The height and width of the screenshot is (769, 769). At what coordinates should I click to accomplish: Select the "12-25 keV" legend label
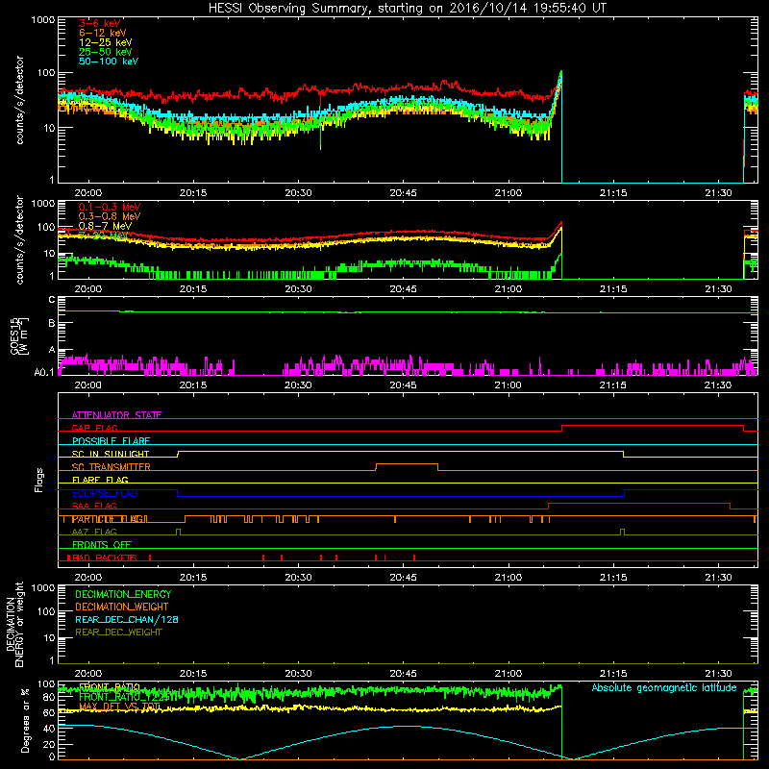pyautogui.click(x=106, y=42)
